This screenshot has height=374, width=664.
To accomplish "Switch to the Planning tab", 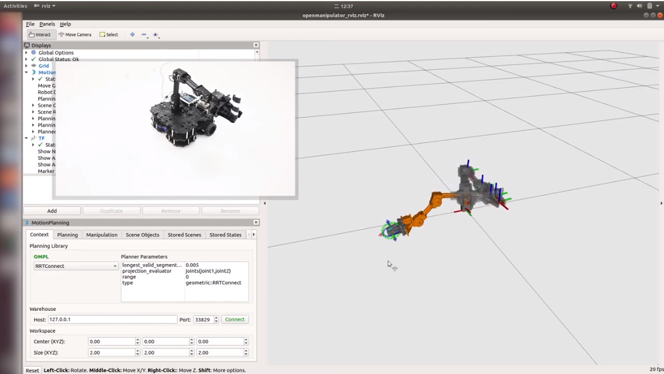I will click(67, 235).
